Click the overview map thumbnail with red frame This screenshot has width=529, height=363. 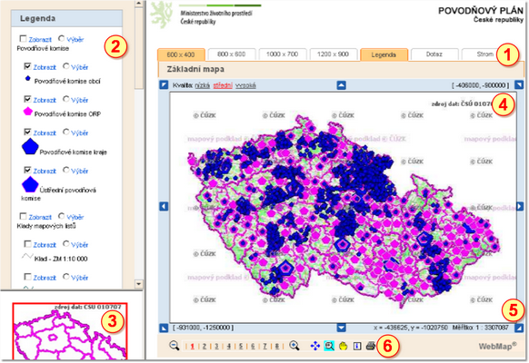tap(70, 331)
